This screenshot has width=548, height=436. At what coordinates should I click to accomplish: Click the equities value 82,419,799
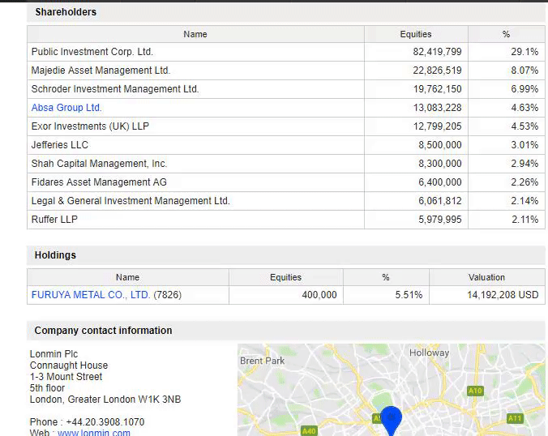click(437, 52)
